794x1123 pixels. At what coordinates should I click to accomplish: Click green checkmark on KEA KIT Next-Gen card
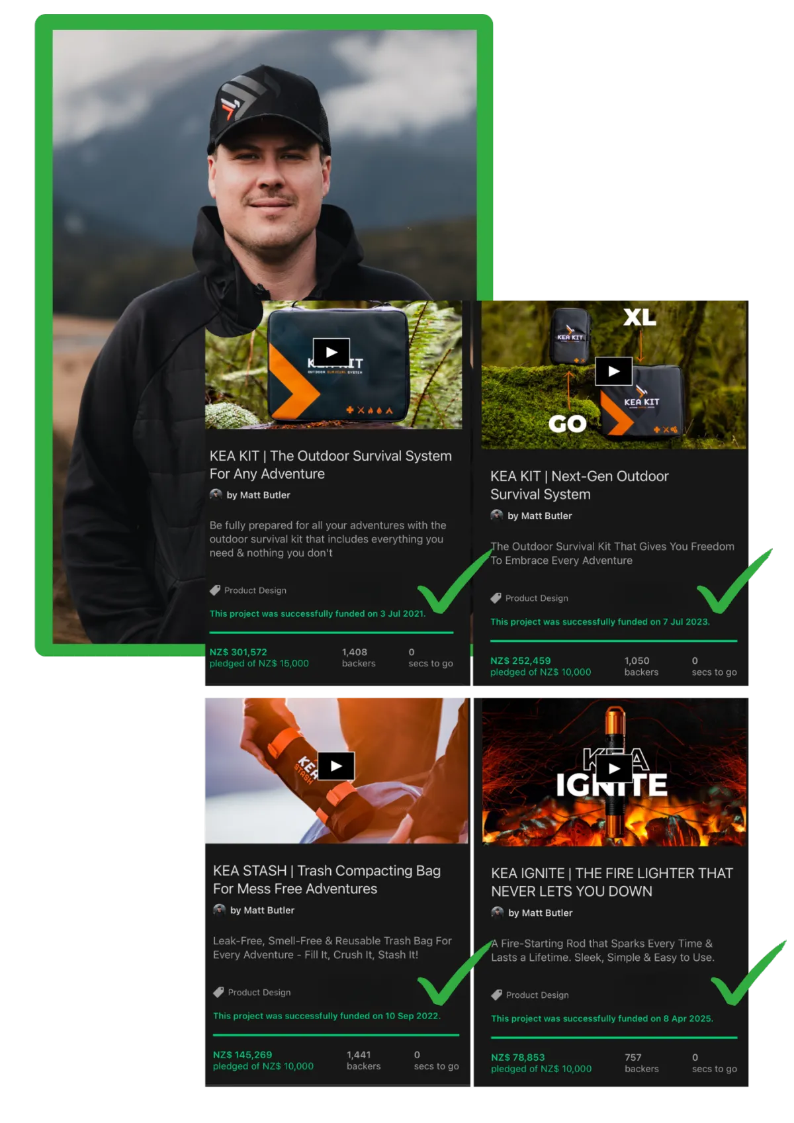pos(734,580)
